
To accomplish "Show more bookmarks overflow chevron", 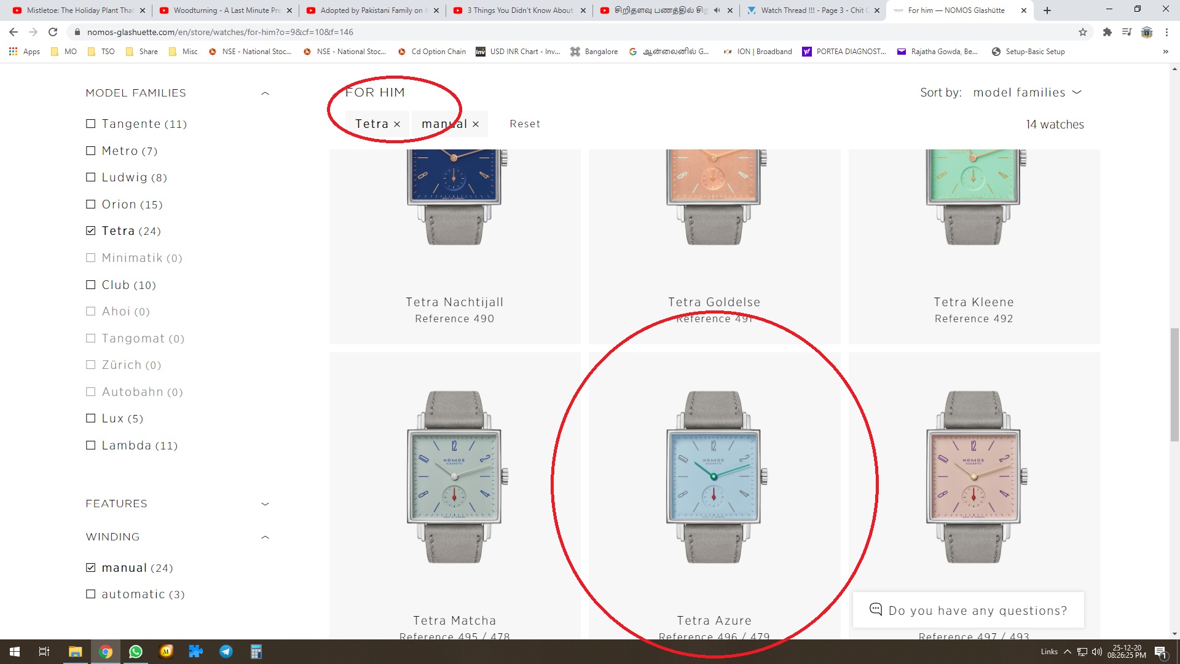I will point(1165,52).
